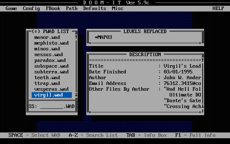Select subterra.wad in the list
The height and width of the screenshot is (144, 230).
pyautogui.click(x=52, y=72)
